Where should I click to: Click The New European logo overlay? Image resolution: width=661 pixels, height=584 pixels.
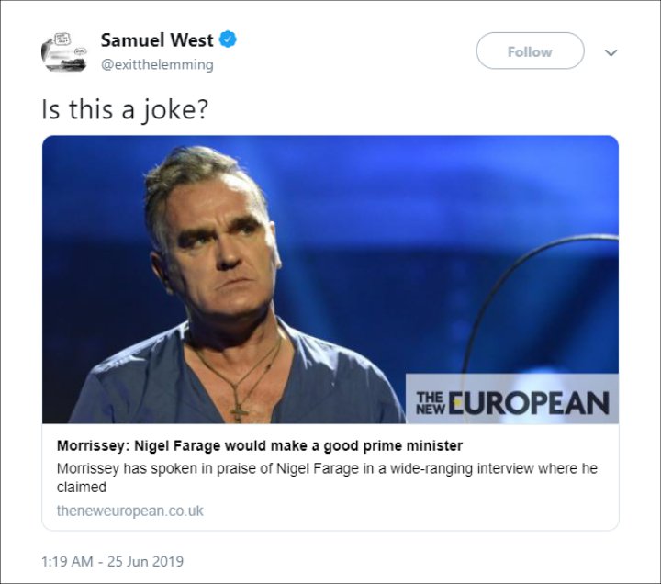(512, 399)
